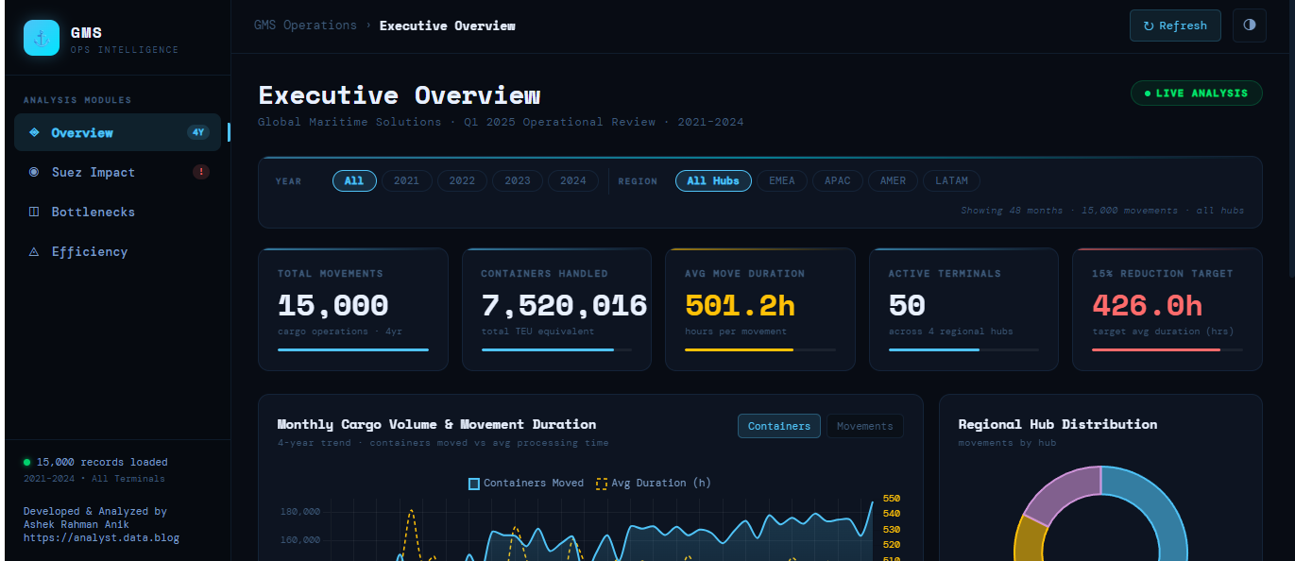Switch chart to the Containers view

(x=778, y=426)
